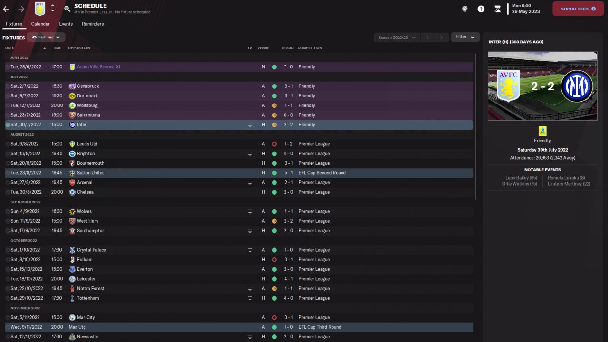Sort fixtures by the Date column header
The width and height of the screenshot is (608, 342).
click(x=9, y=48)
